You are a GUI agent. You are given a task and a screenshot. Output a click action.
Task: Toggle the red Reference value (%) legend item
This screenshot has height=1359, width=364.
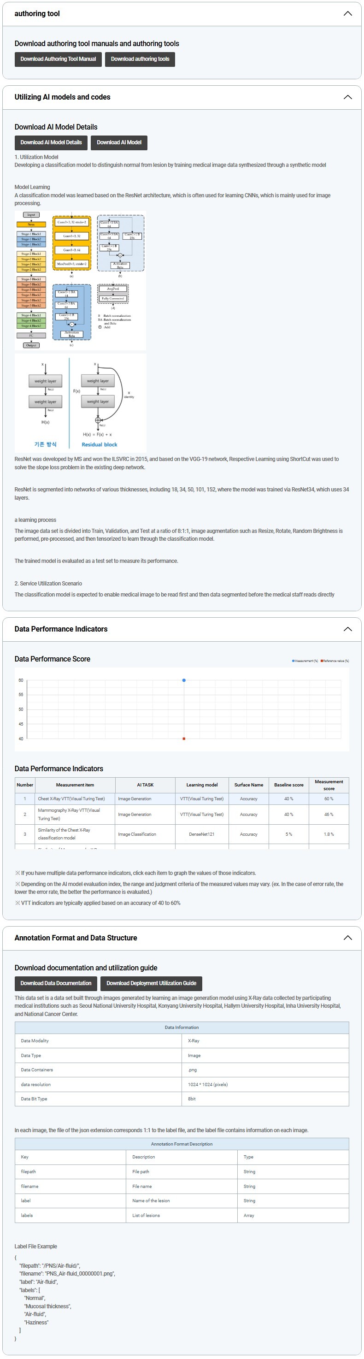tap(335, 661)
